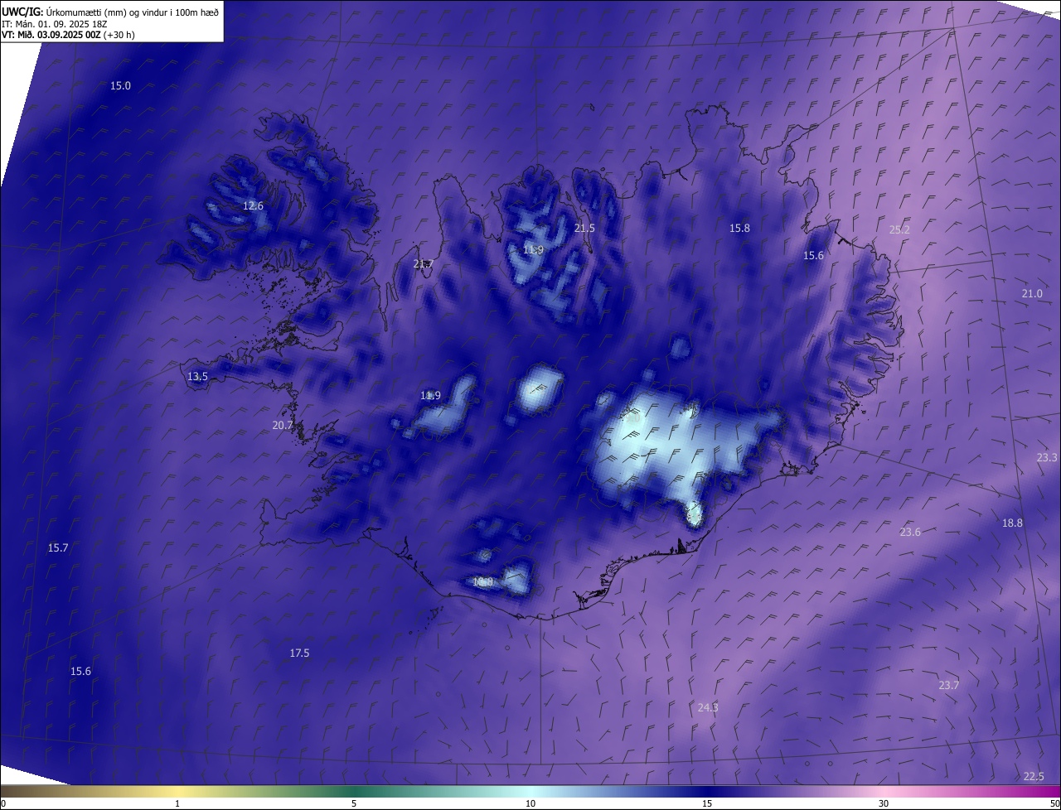Click the 18.8 value label

click(1012, 523)
